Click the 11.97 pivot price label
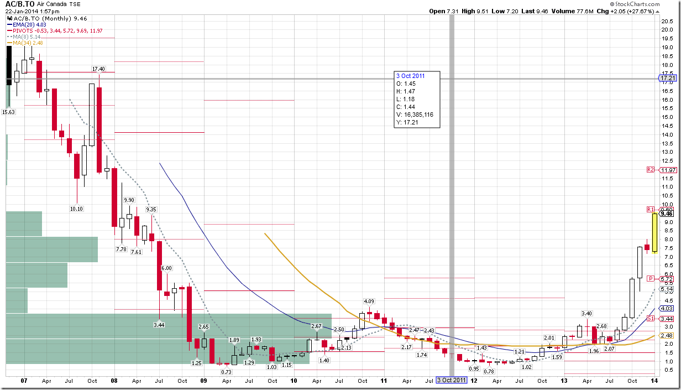 coord(667,170)
